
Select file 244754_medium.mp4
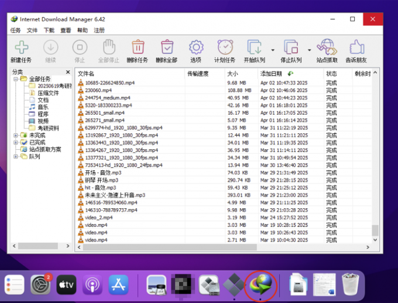pyautogui.click(x=108, y=98)
